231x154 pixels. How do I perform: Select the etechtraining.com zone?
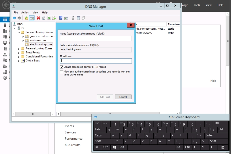(41, 44)
